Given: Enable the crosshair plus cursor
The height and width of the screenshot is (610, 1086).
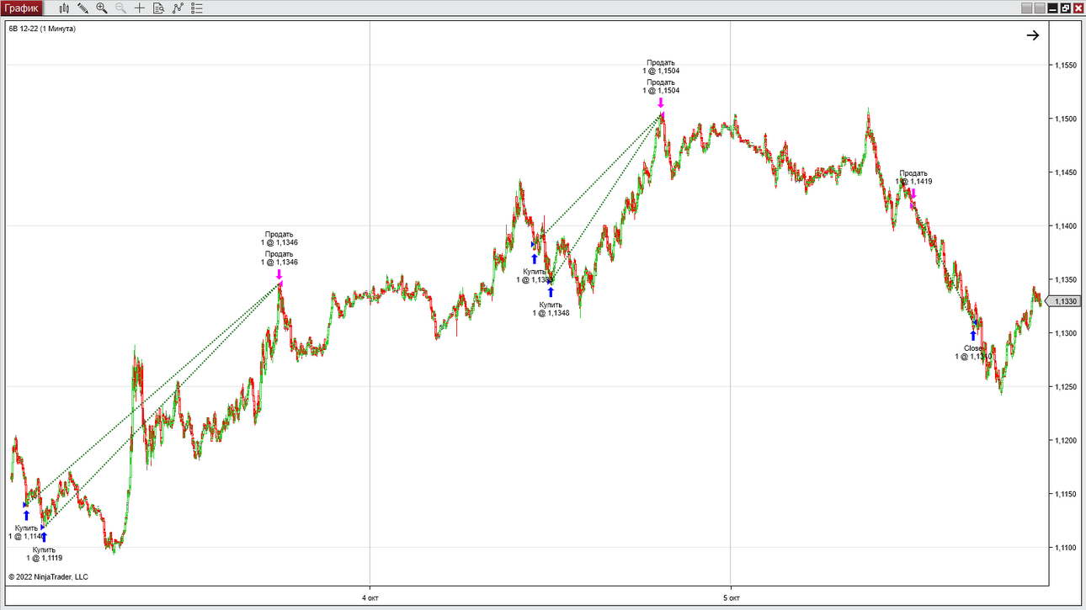Looking at the screenshot, I should [140, 8].
